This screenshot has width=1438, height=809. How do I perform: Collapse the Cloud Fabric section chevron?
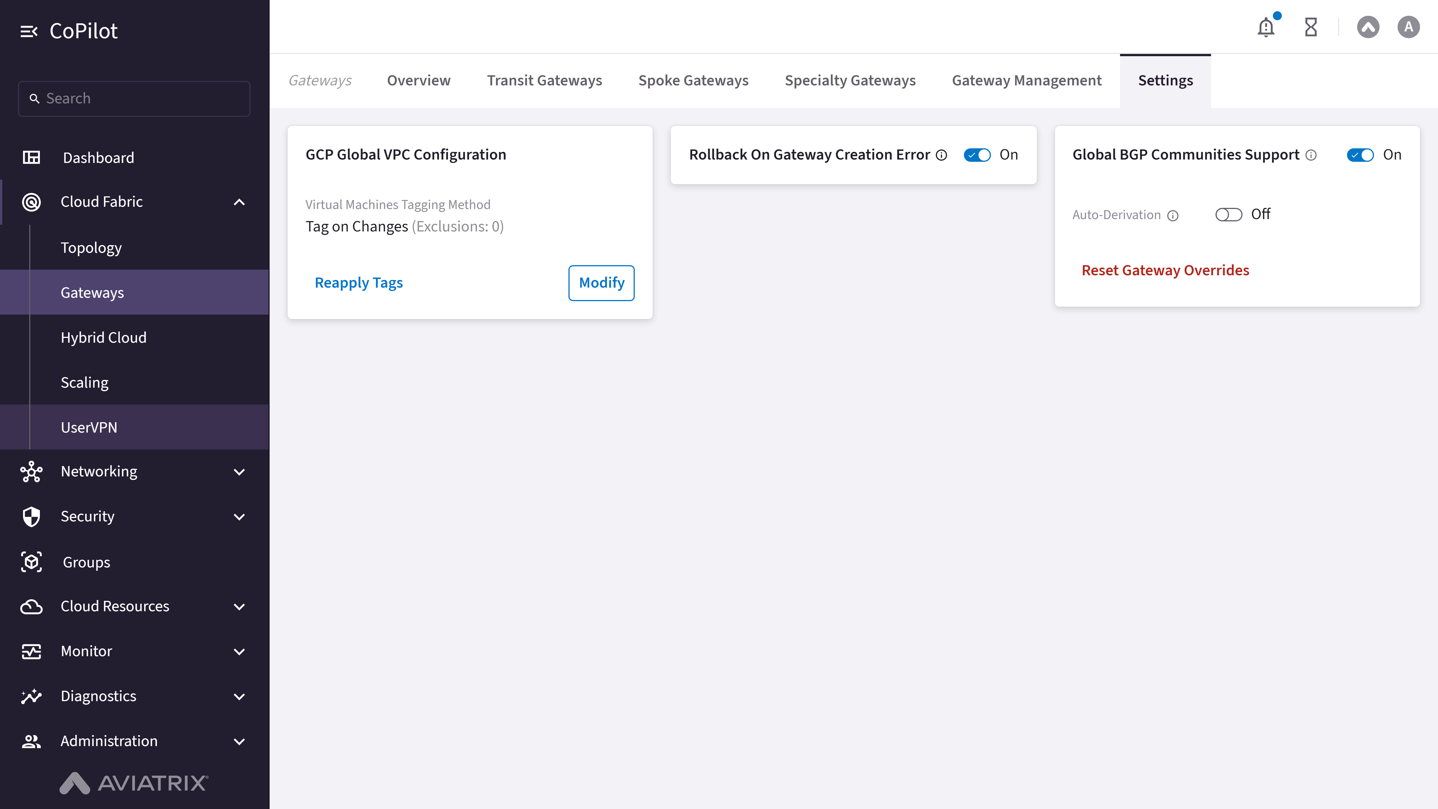pos(239,202)
